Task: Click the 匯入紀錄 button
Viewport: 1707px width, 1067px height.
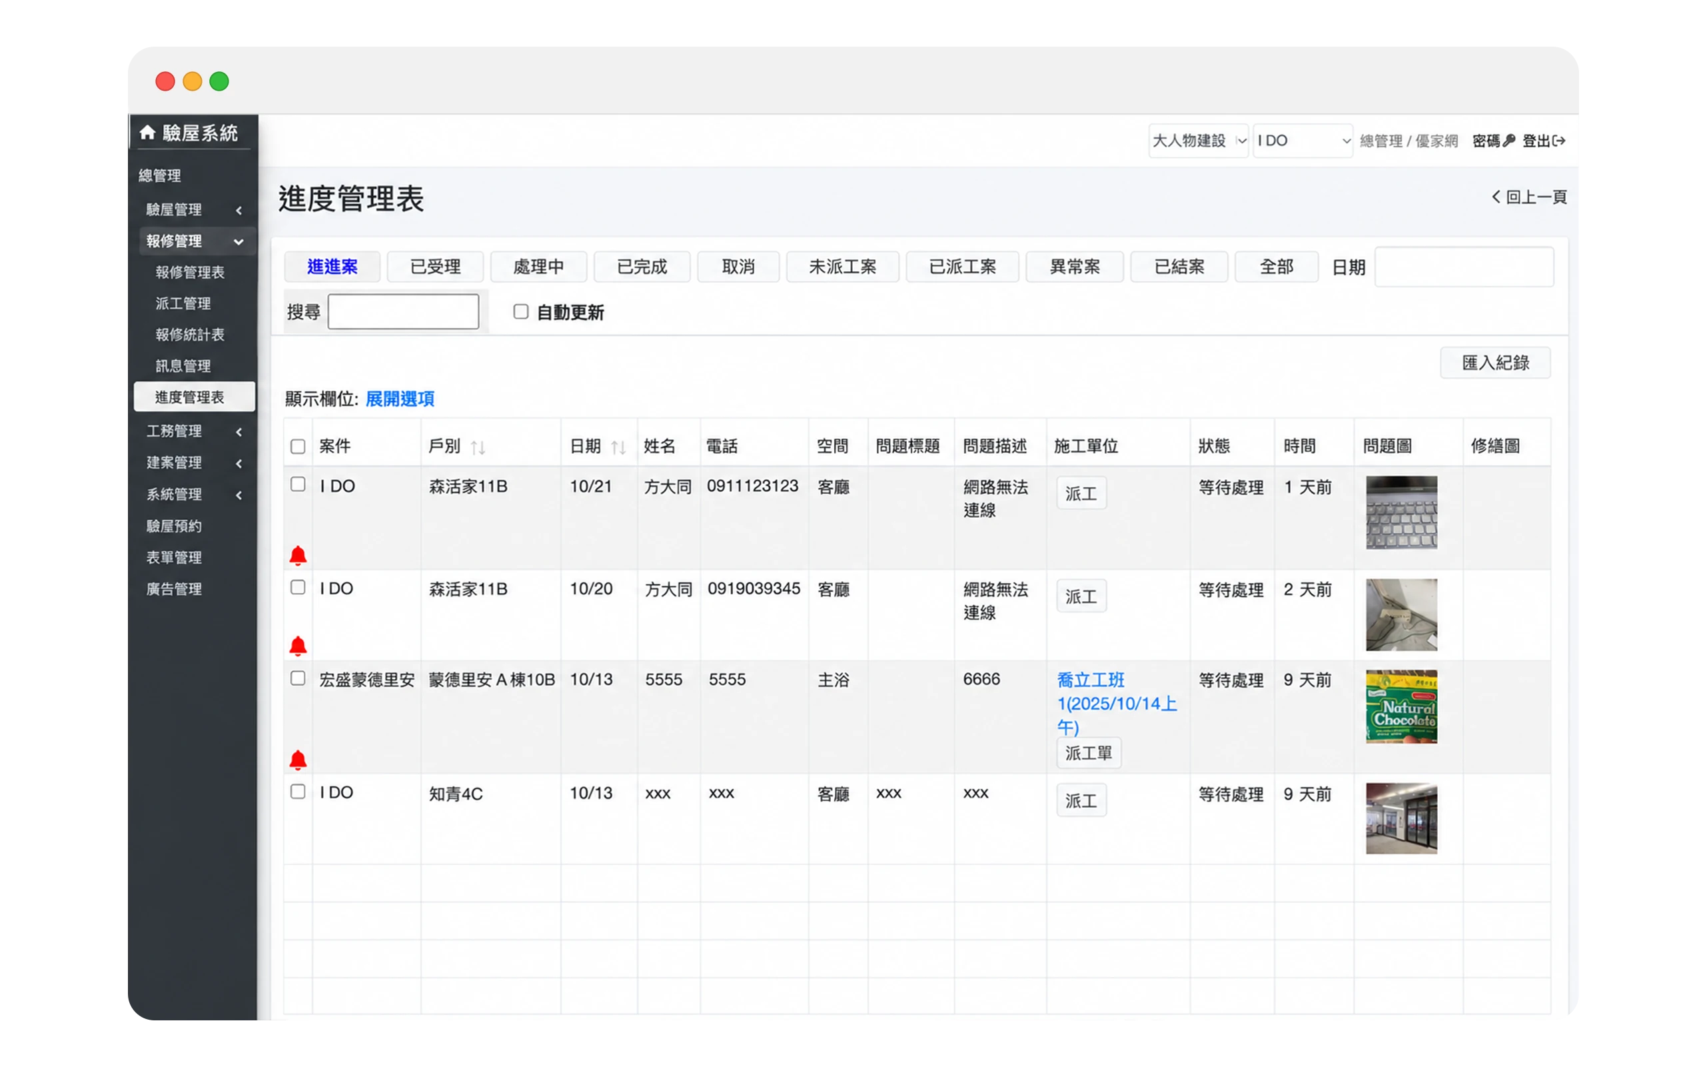Action: point(1495,363)
